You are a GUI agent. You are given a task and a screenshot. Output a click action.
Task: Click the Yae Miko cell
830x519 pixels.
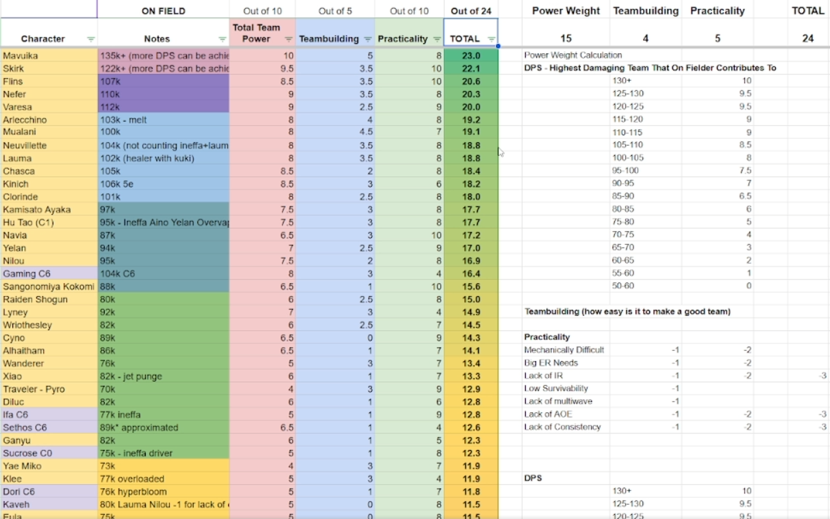[x=49, y=466]
